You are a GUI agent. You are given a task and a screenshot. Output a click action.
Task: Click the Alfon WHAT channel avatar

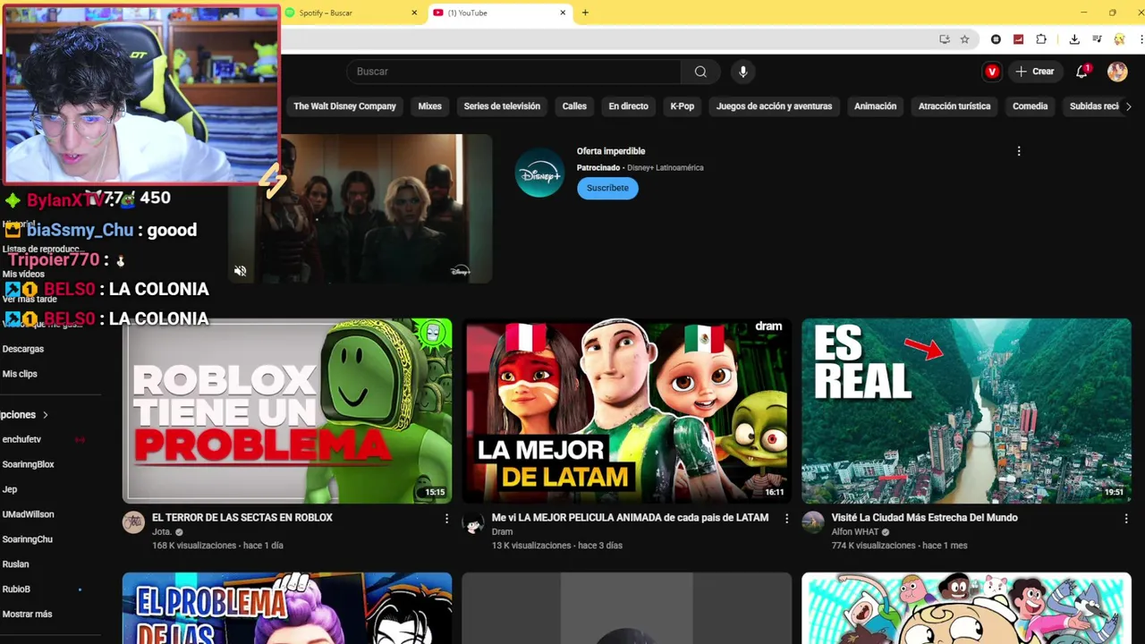813,523
